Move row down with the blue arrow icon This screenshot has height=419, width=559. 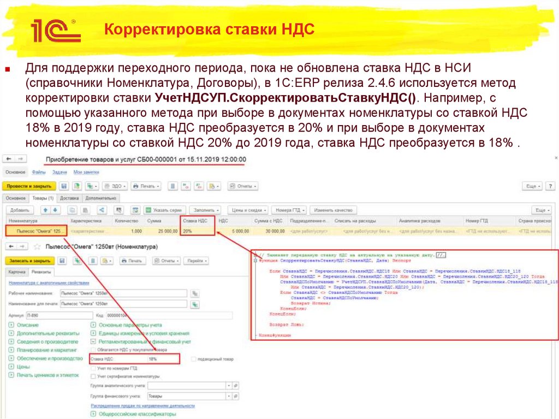point(55,210)
